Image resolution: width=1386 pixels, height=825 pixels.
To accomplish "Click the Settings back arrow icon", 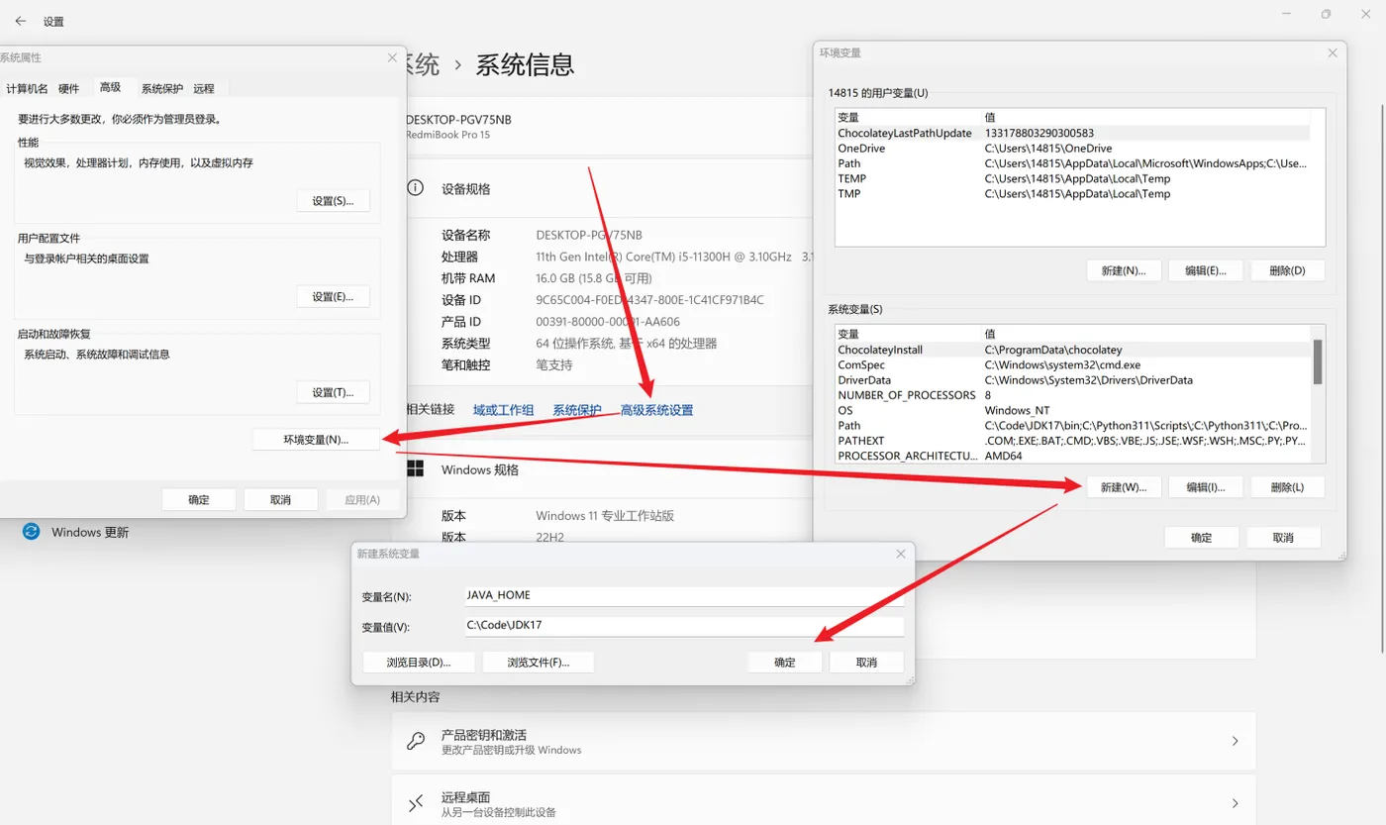I will click(20, 21).
